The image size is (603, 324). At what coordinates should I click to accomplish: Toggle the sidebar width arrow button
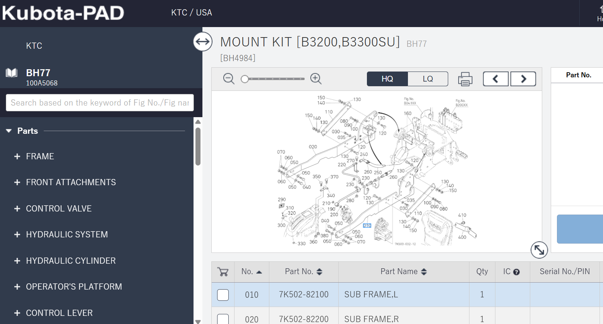point(203,41)
